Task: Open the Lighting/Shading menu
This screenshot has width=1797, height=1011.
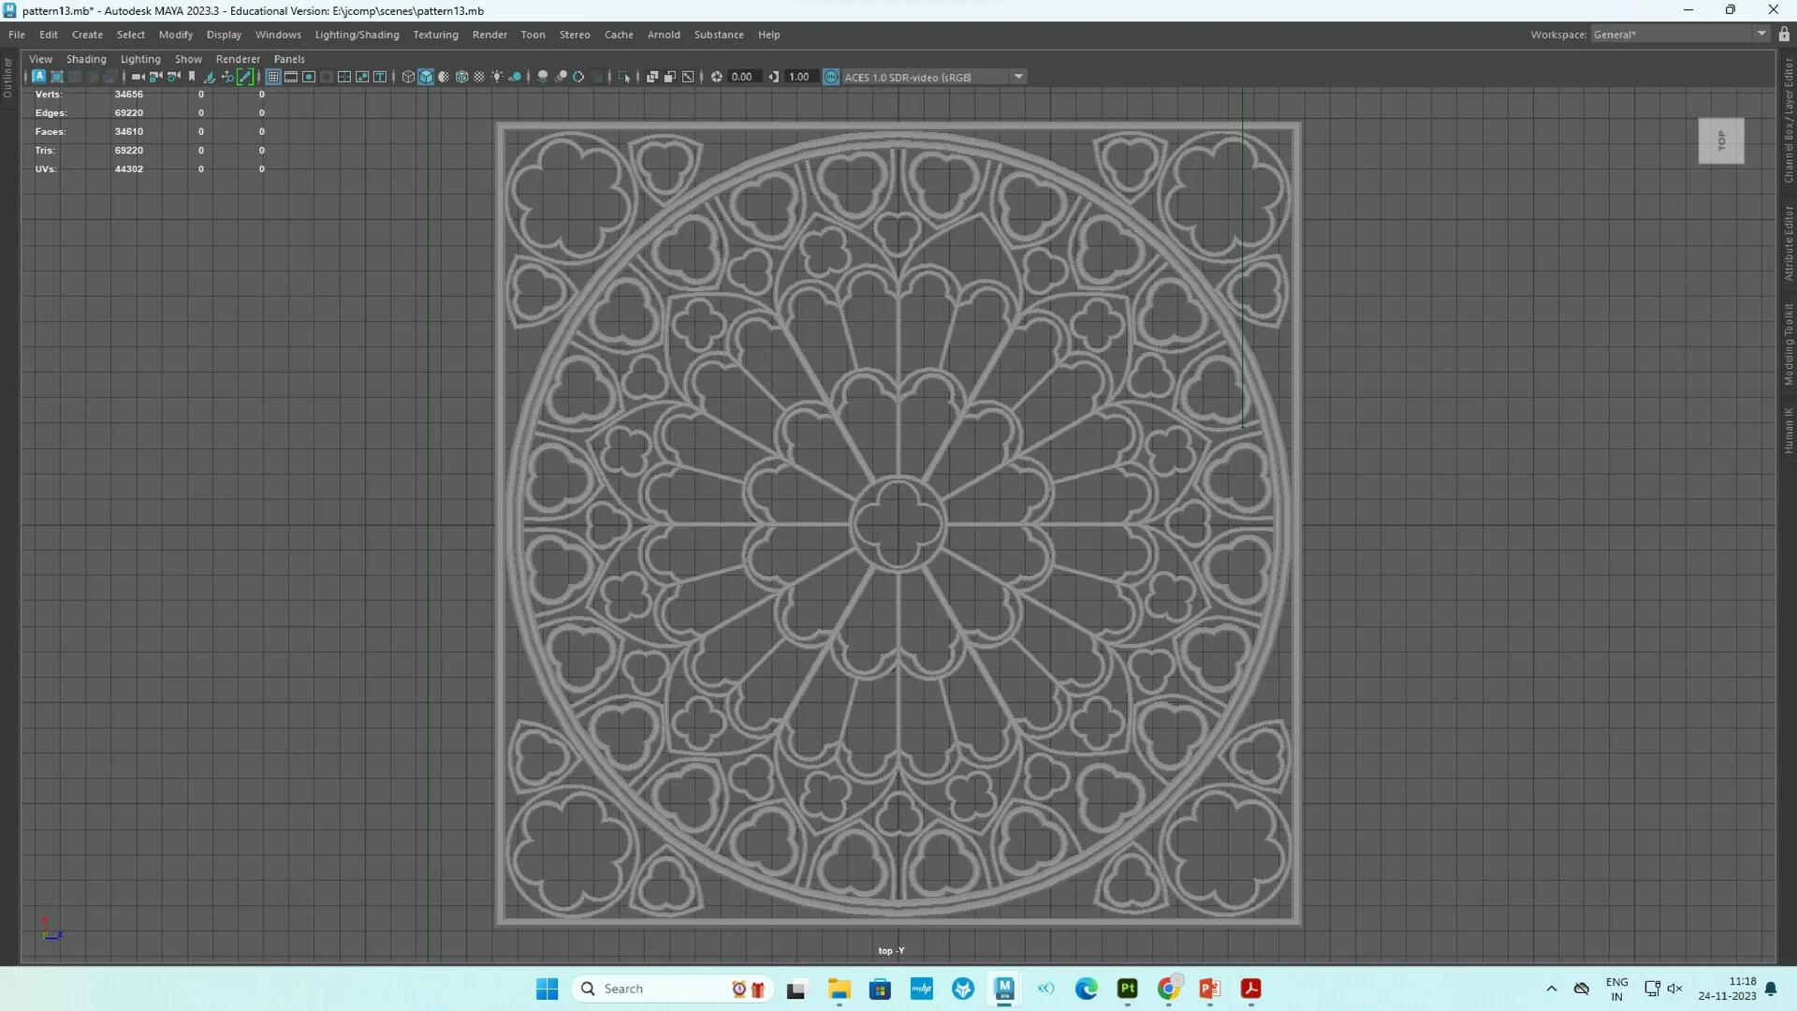Action: [x=357, y=35]
